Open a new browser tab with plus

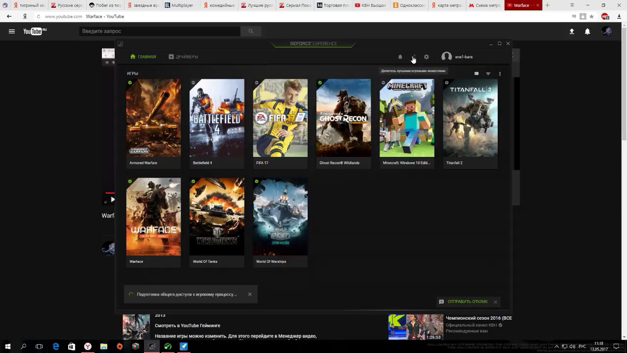coord(547,5)
